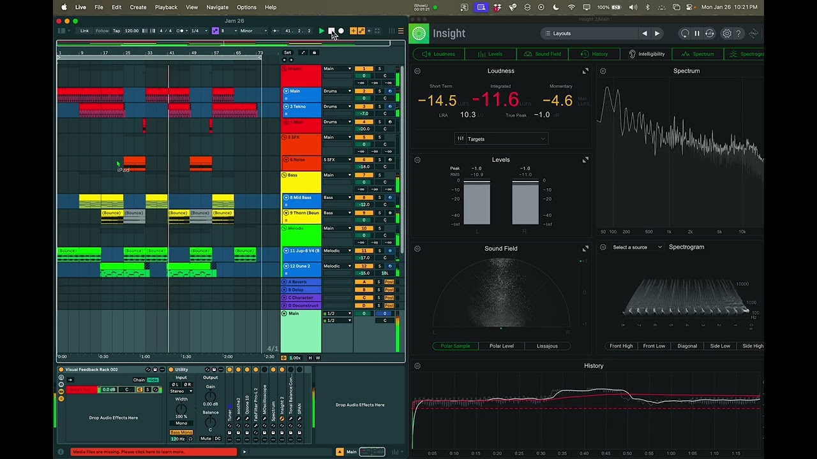This screenshot has width=817, height=459.
Task: Click the info icon in Live status bar
Action: coord(61,452)
